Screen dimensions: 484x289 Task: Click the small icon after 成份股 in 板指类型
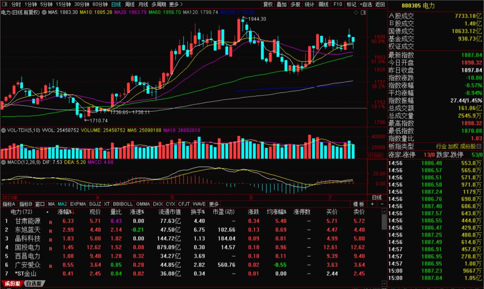(x=479, y=147)
